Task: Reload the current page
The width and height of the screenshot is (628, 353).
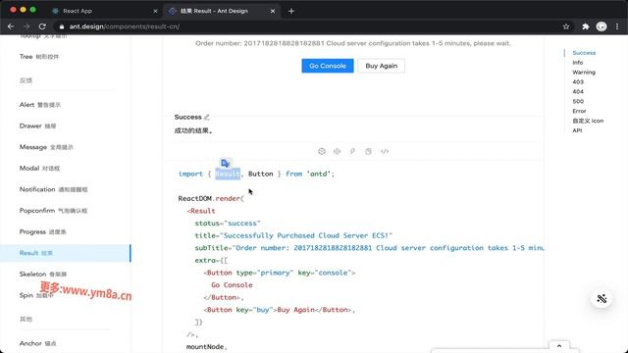Action: coord(42,26)
